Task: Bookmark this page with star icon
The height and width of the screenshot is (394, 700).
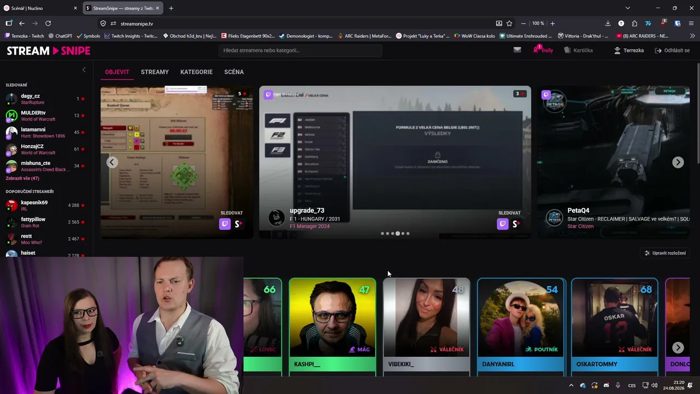Action: (509, 24)
